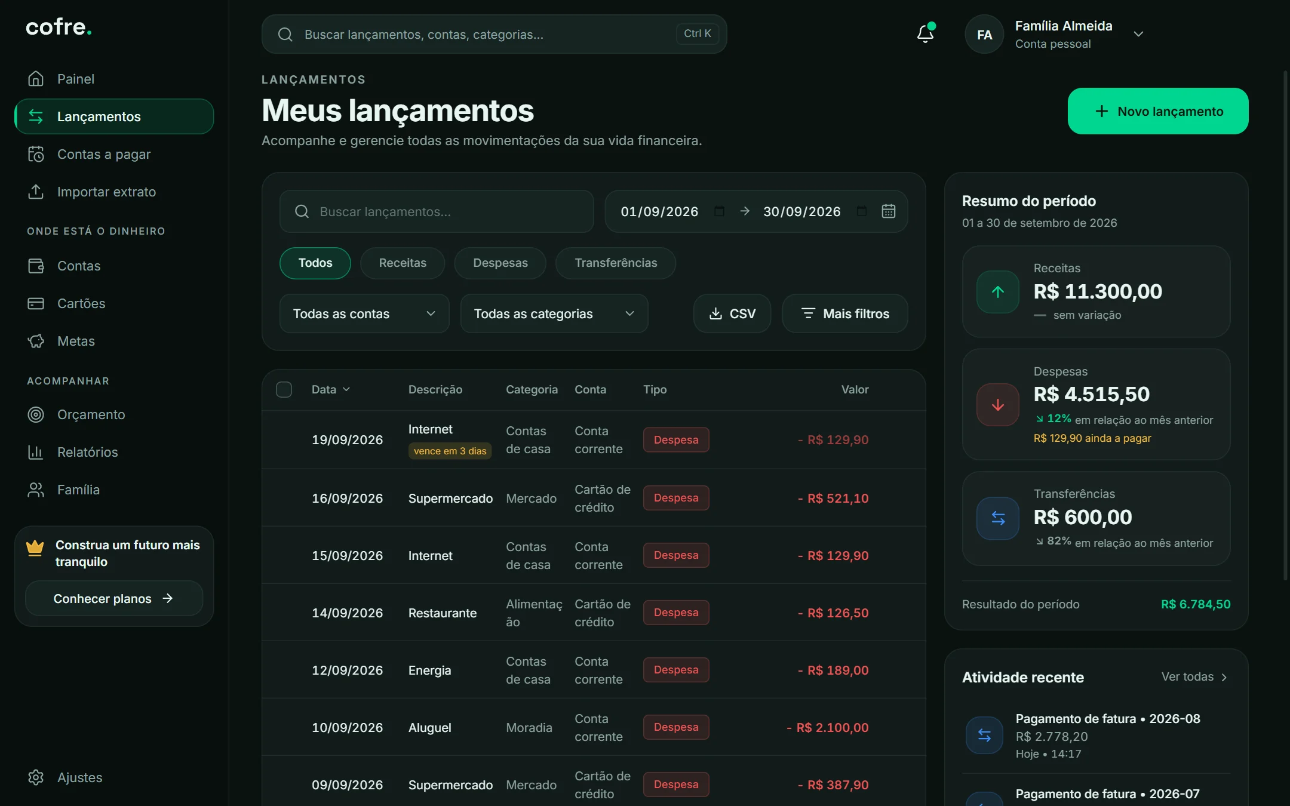Select the Todos filter tab
This screenshot has height=806, width=1290.
point(315,263)
